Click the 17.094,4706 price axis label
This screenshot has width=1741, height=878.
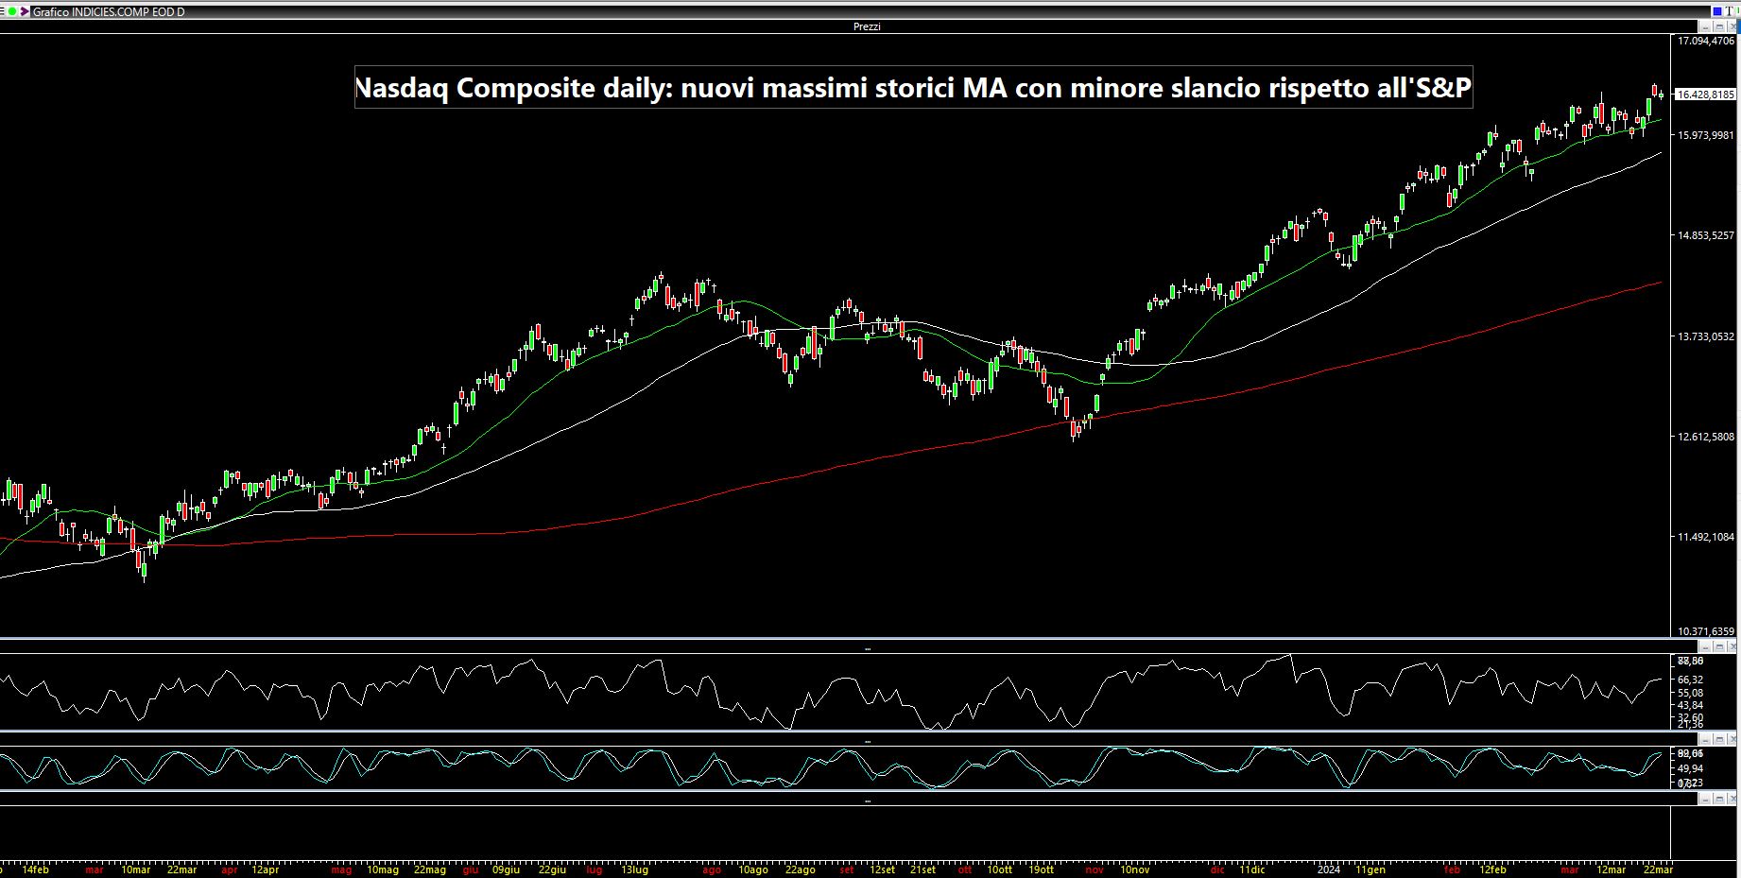point(1706,41)
